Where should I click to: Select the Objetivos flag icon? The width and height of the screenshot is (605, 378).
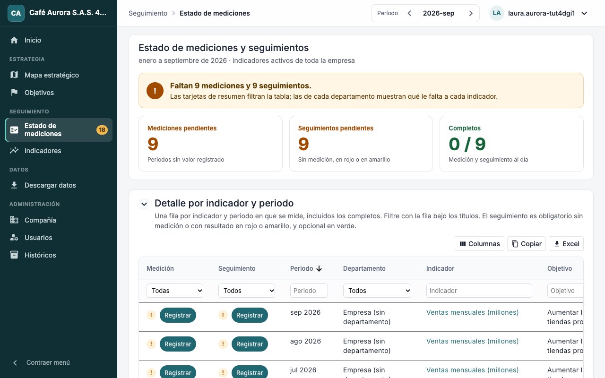point(14,93)
